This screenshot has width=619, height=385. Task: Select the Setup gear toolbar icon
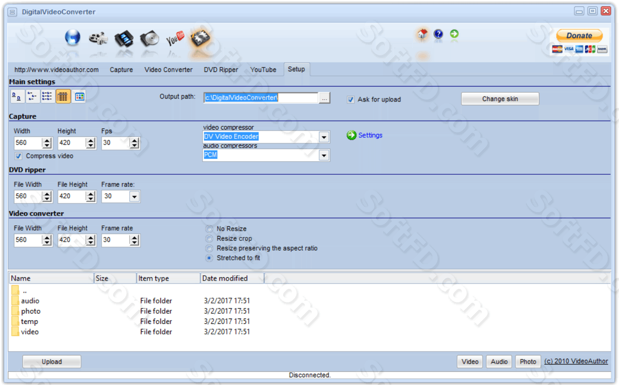[200, 38]
